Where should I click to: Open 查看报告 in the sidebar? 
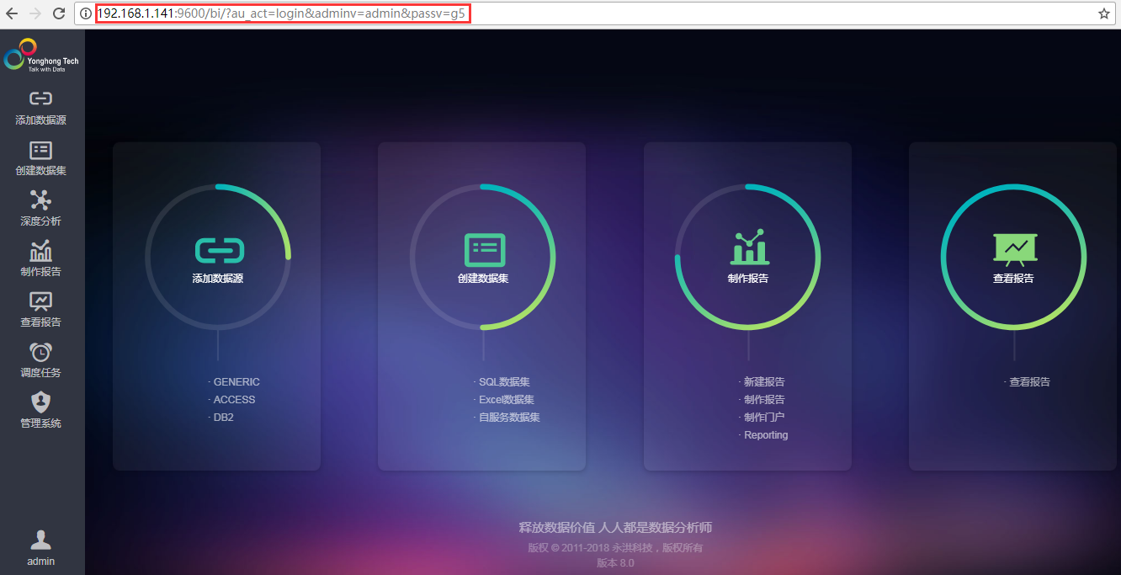click(x=40, y=310)
